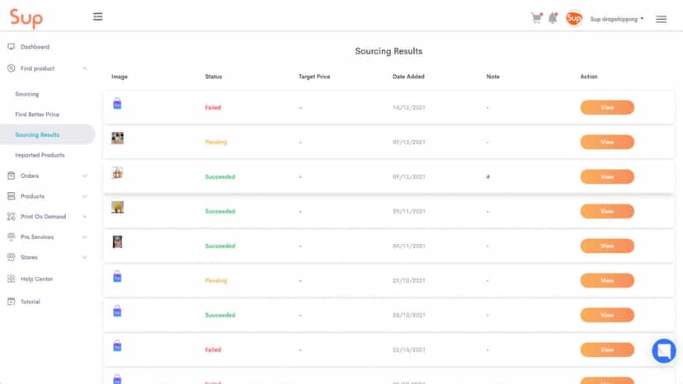
Task: Toggle the sidebar hamburger icon beside the logo
Action: (97, 16)
